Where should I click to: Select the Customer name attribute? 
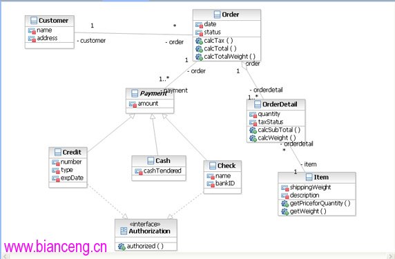pyautogui.click(x=44, y=30)
